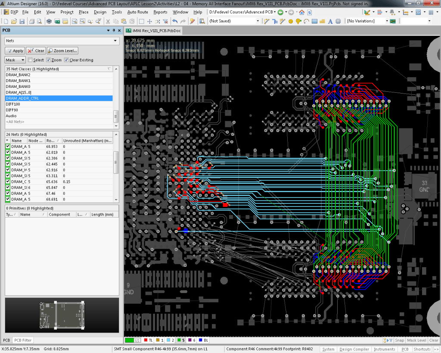
Task: Uncheck the Zoom checkbox
Action: pos(48,60)
